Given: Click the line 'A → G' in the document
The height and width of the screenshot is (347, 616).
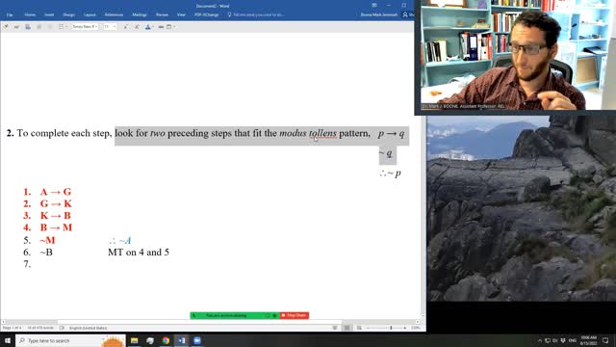Looking at the screenshot, I should (56, 192).
